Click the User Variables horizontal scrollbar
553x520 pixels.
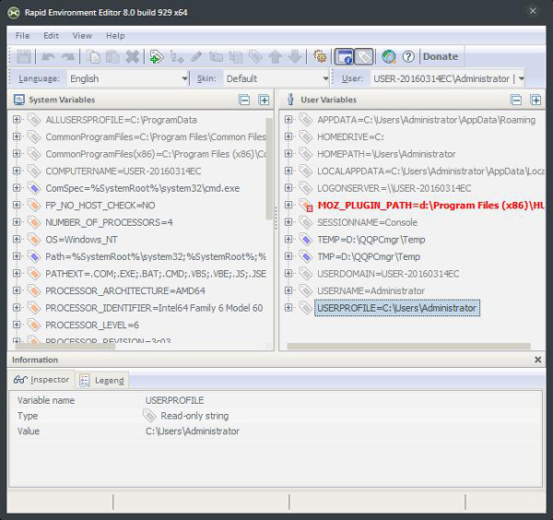point(408,346)
